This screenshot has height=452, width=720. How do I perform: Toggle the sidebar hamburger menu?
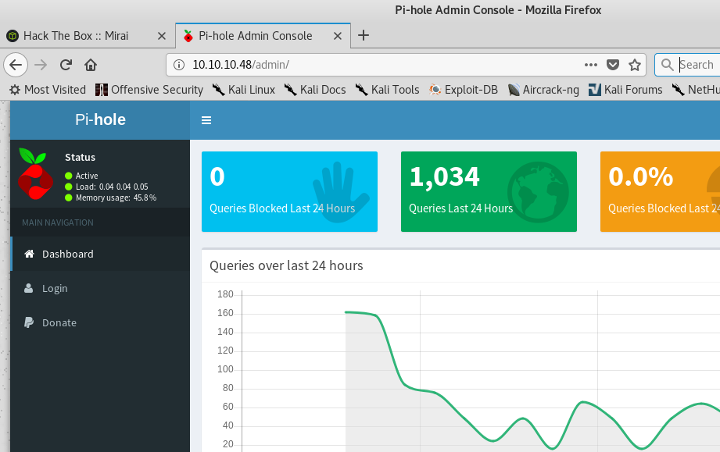click(206, 120)
